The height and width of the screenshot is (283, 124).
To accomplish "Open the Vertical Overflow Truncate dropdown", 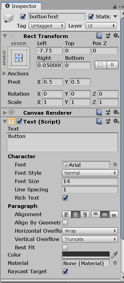I will pos(90,239).
